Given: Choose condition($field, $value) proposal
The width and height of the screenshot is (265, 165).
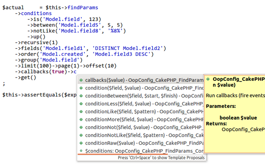Looking at the screenshot, I should pyautogui.click(x=141, y=88).
